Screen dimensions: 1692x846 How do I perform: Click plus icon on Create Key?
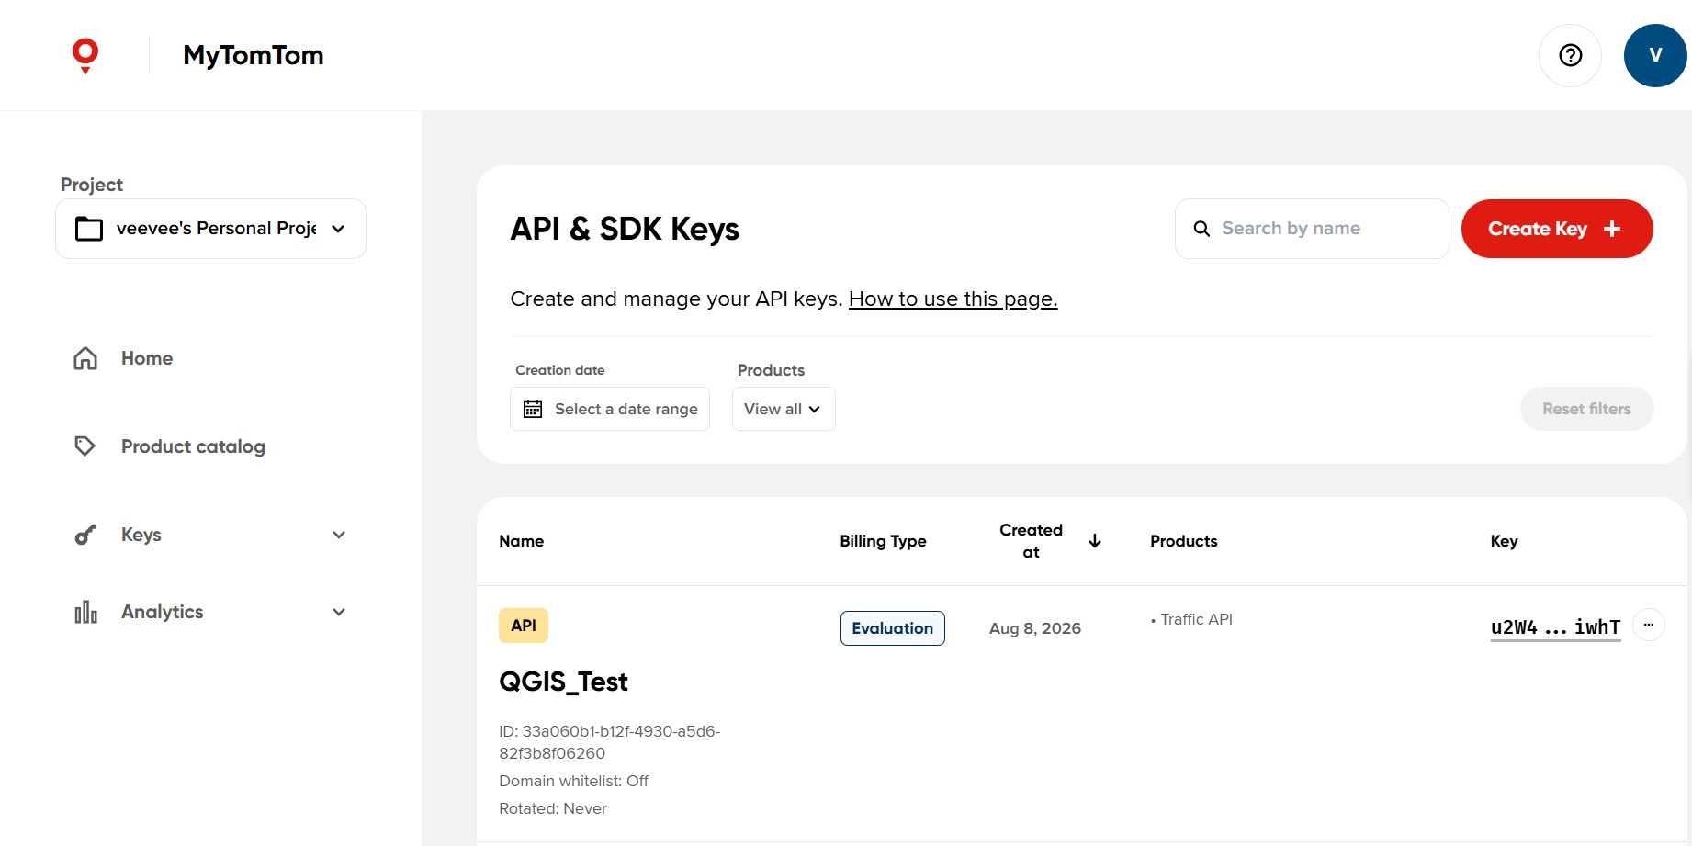click(1612, 229)
